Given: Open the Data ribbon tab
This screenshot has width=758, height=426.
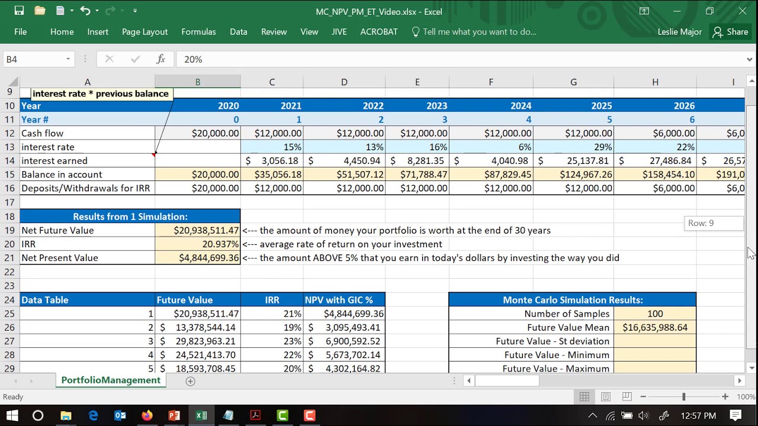Looking at the screenshot, I should click(239, 32).
